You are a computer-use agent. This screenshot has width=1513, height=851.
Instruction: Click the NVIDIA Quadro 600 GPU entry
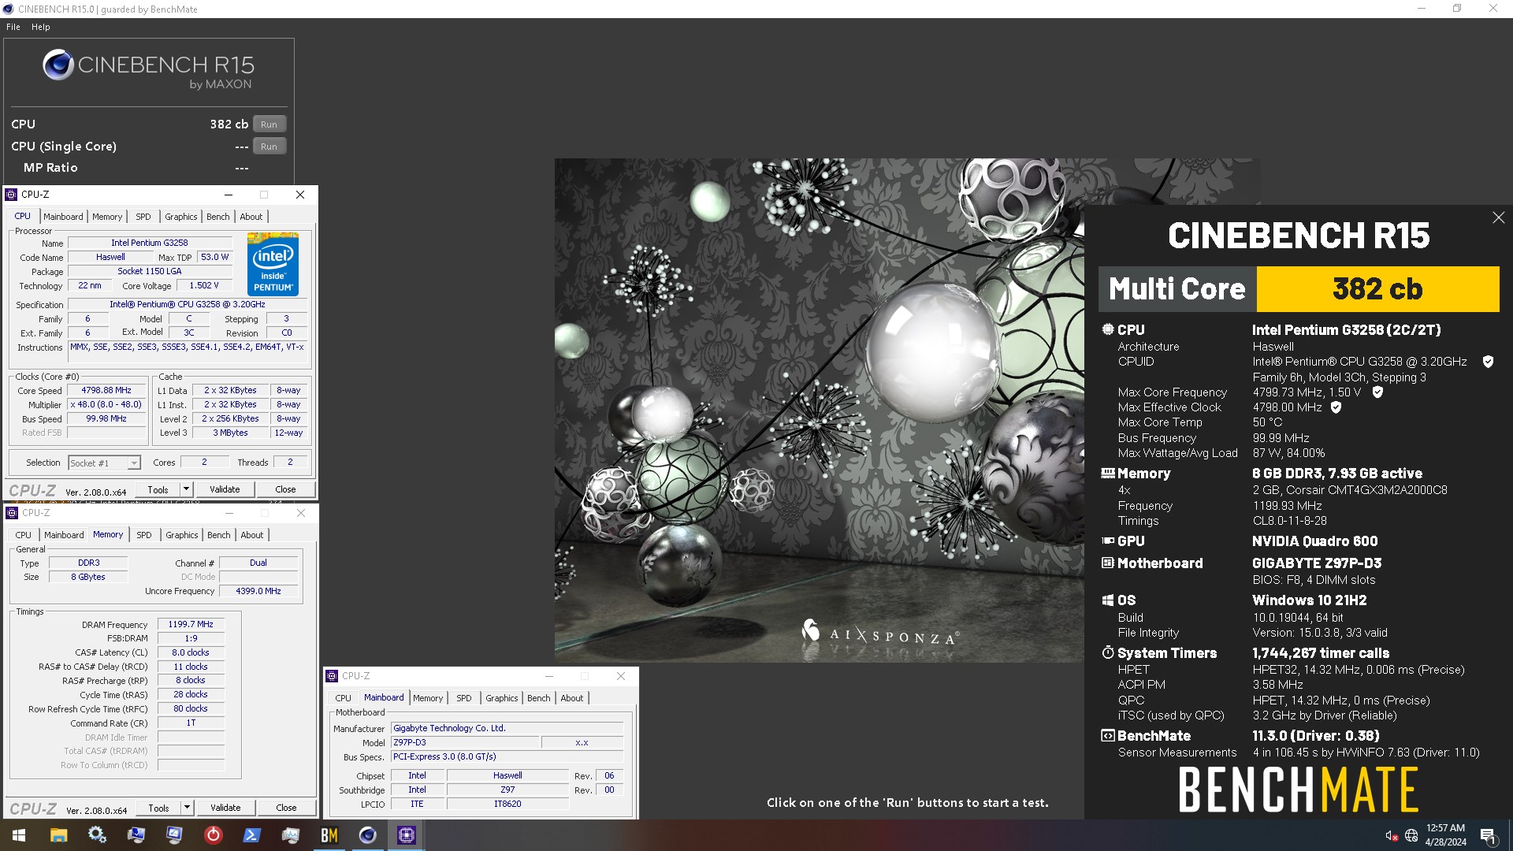click(x=1315, y=541)
